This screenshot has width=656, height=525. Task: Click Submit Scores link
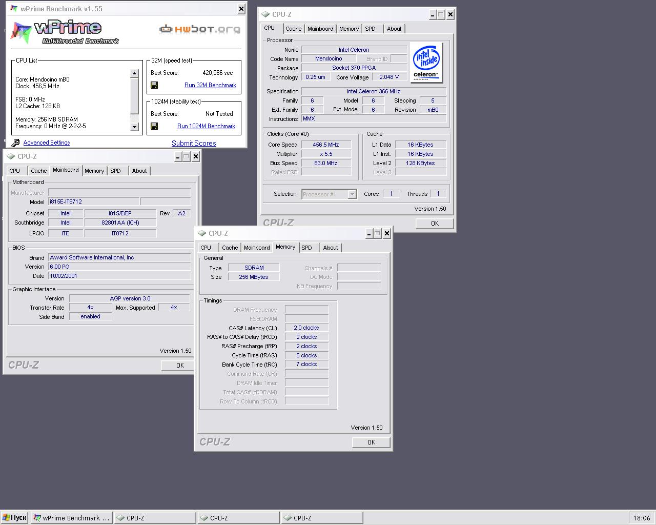click(194, 143)
